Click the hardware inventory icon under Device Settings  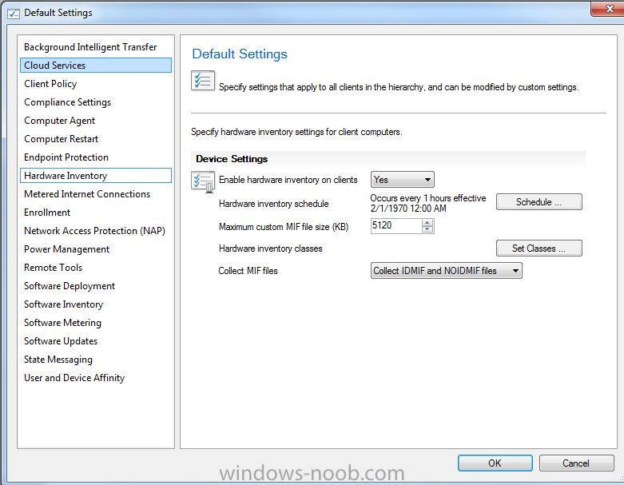(203, 181)
